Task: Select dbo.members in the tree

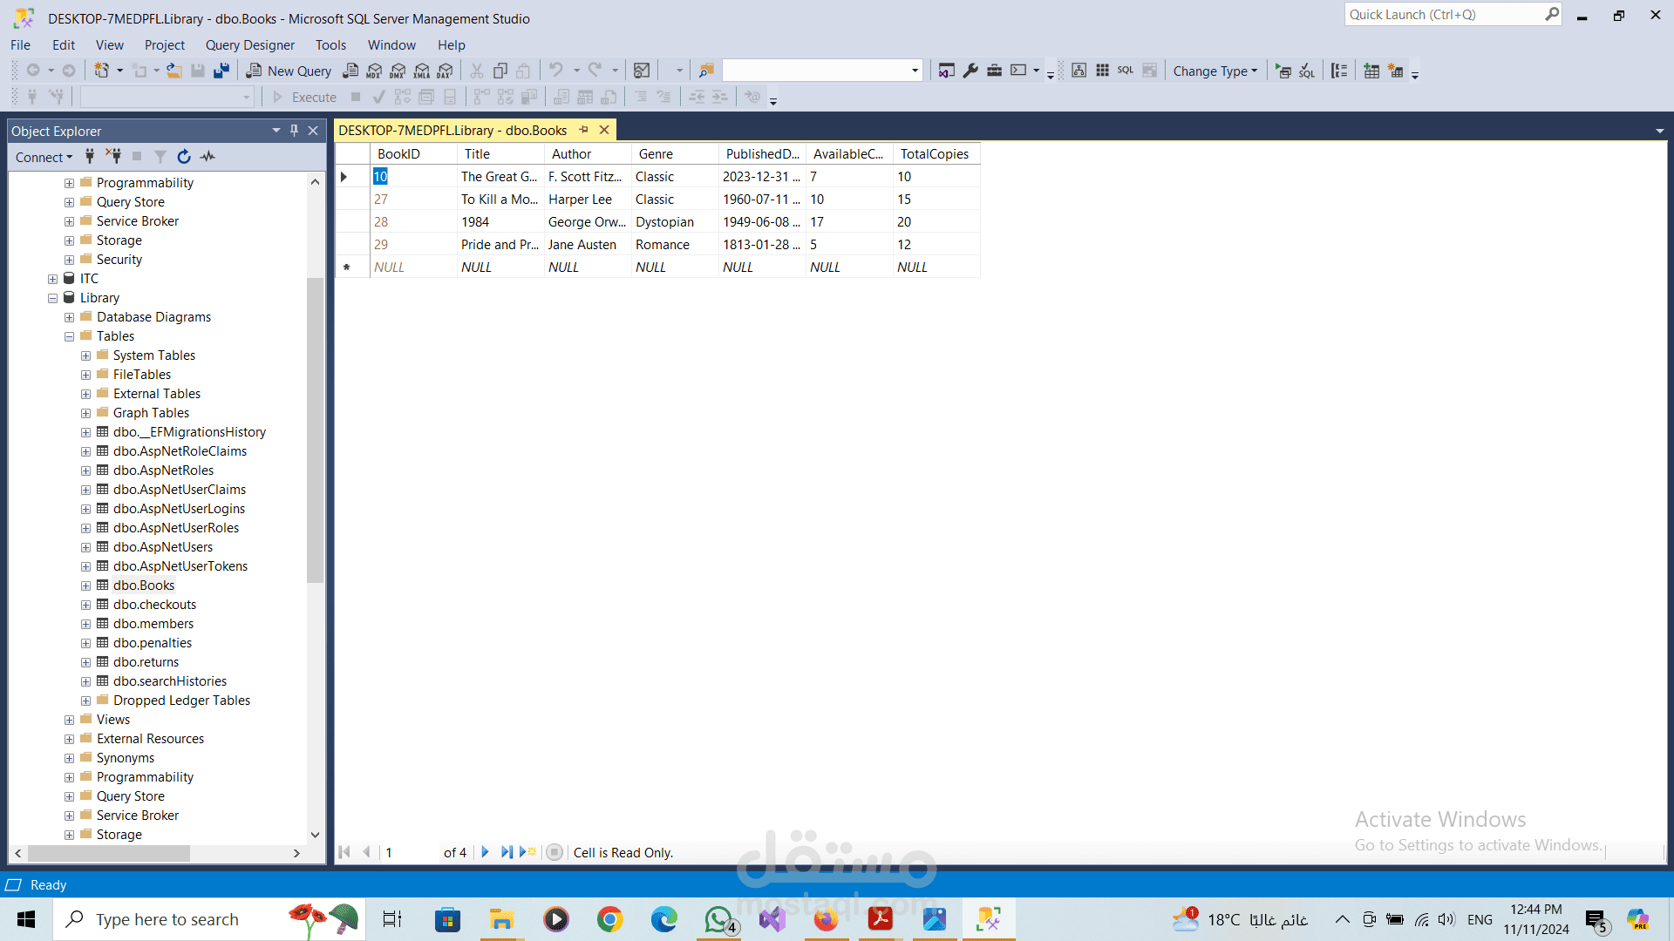Action: click(153, 624)
